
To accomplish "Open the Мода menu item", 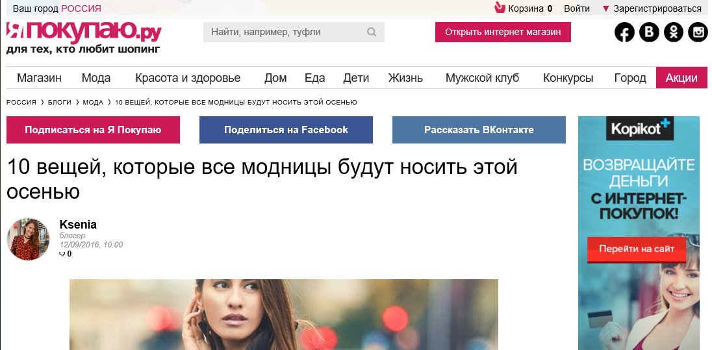I will 96,78.
